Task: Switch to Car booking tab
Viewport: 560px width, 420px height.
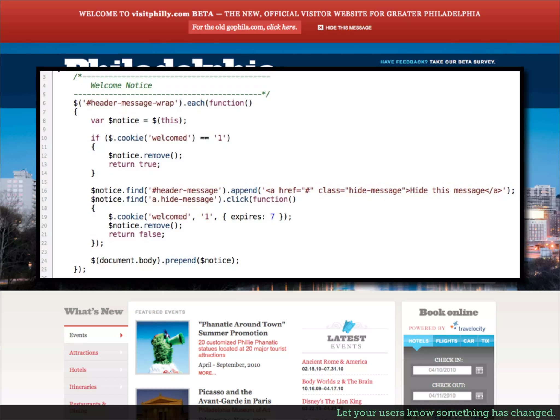Action: click(469, 341)
